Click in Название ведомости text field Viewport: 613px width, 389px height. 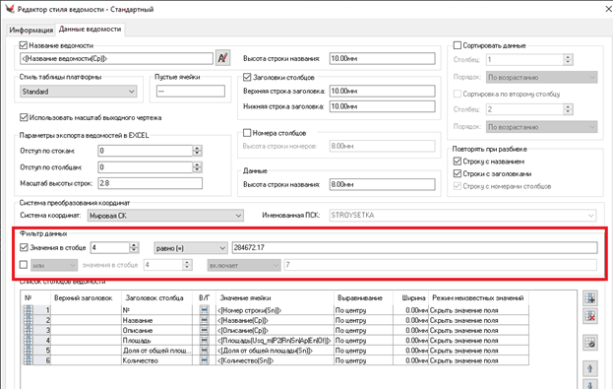116,58
